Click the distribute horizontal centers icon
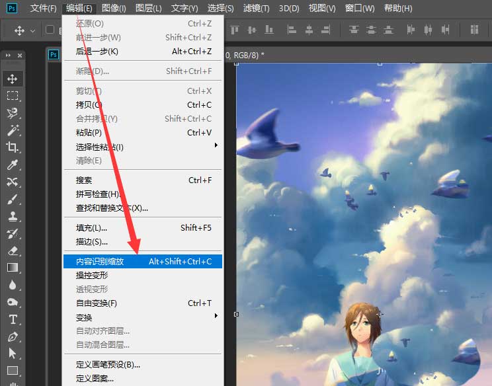492x386 pixels. coord(428,30)
